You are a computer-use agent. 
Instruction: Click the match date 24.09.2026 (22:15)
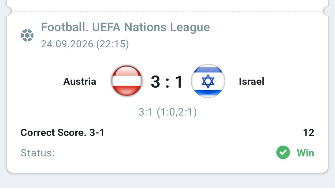point(85,44)
